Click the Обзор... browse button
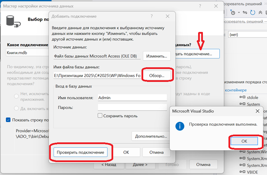This screenshot has height=175, width=267. pos(157,75)
